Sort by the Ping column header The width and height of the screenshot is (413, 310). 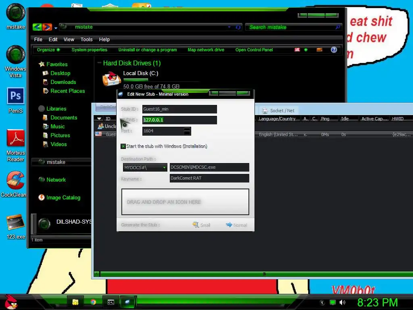[325, 119]
